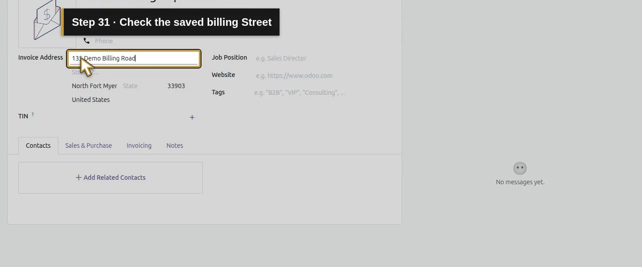Open the State dropdown field
This screenshot has width=642, height=267.
(142, 86)
